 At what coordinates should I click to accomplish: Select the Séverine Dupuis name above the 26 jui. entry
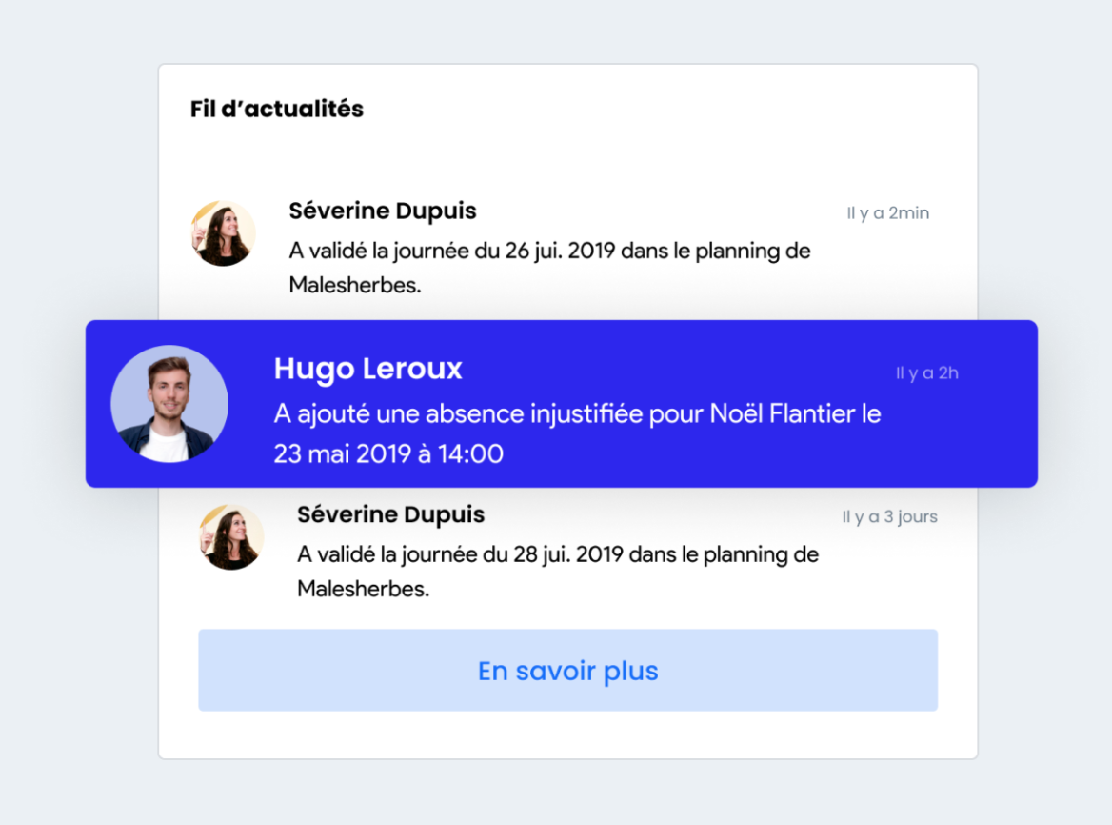pos(383,211)
